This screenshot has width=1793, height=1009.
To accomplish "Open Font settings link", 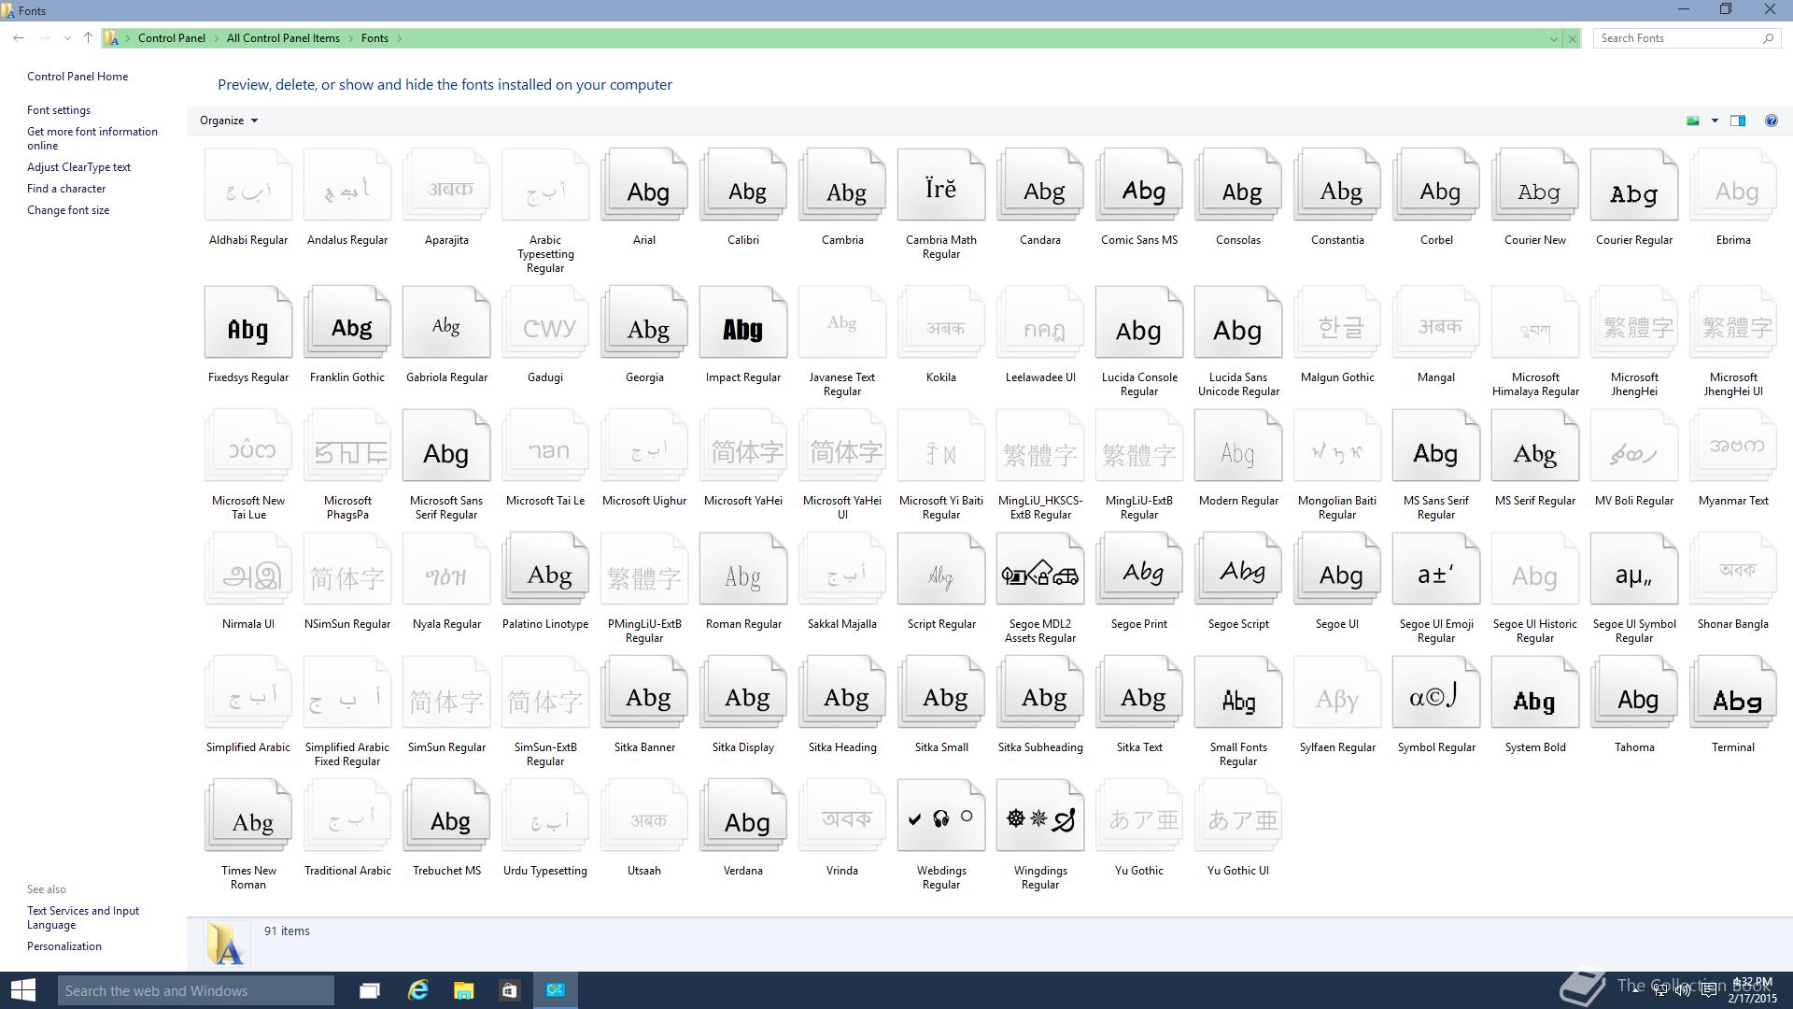I will (59, 110).
